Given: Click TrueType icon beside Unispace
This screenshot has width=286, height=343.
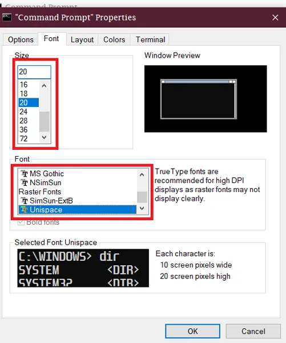Looking at the screenshot, I should click(24, 210).
